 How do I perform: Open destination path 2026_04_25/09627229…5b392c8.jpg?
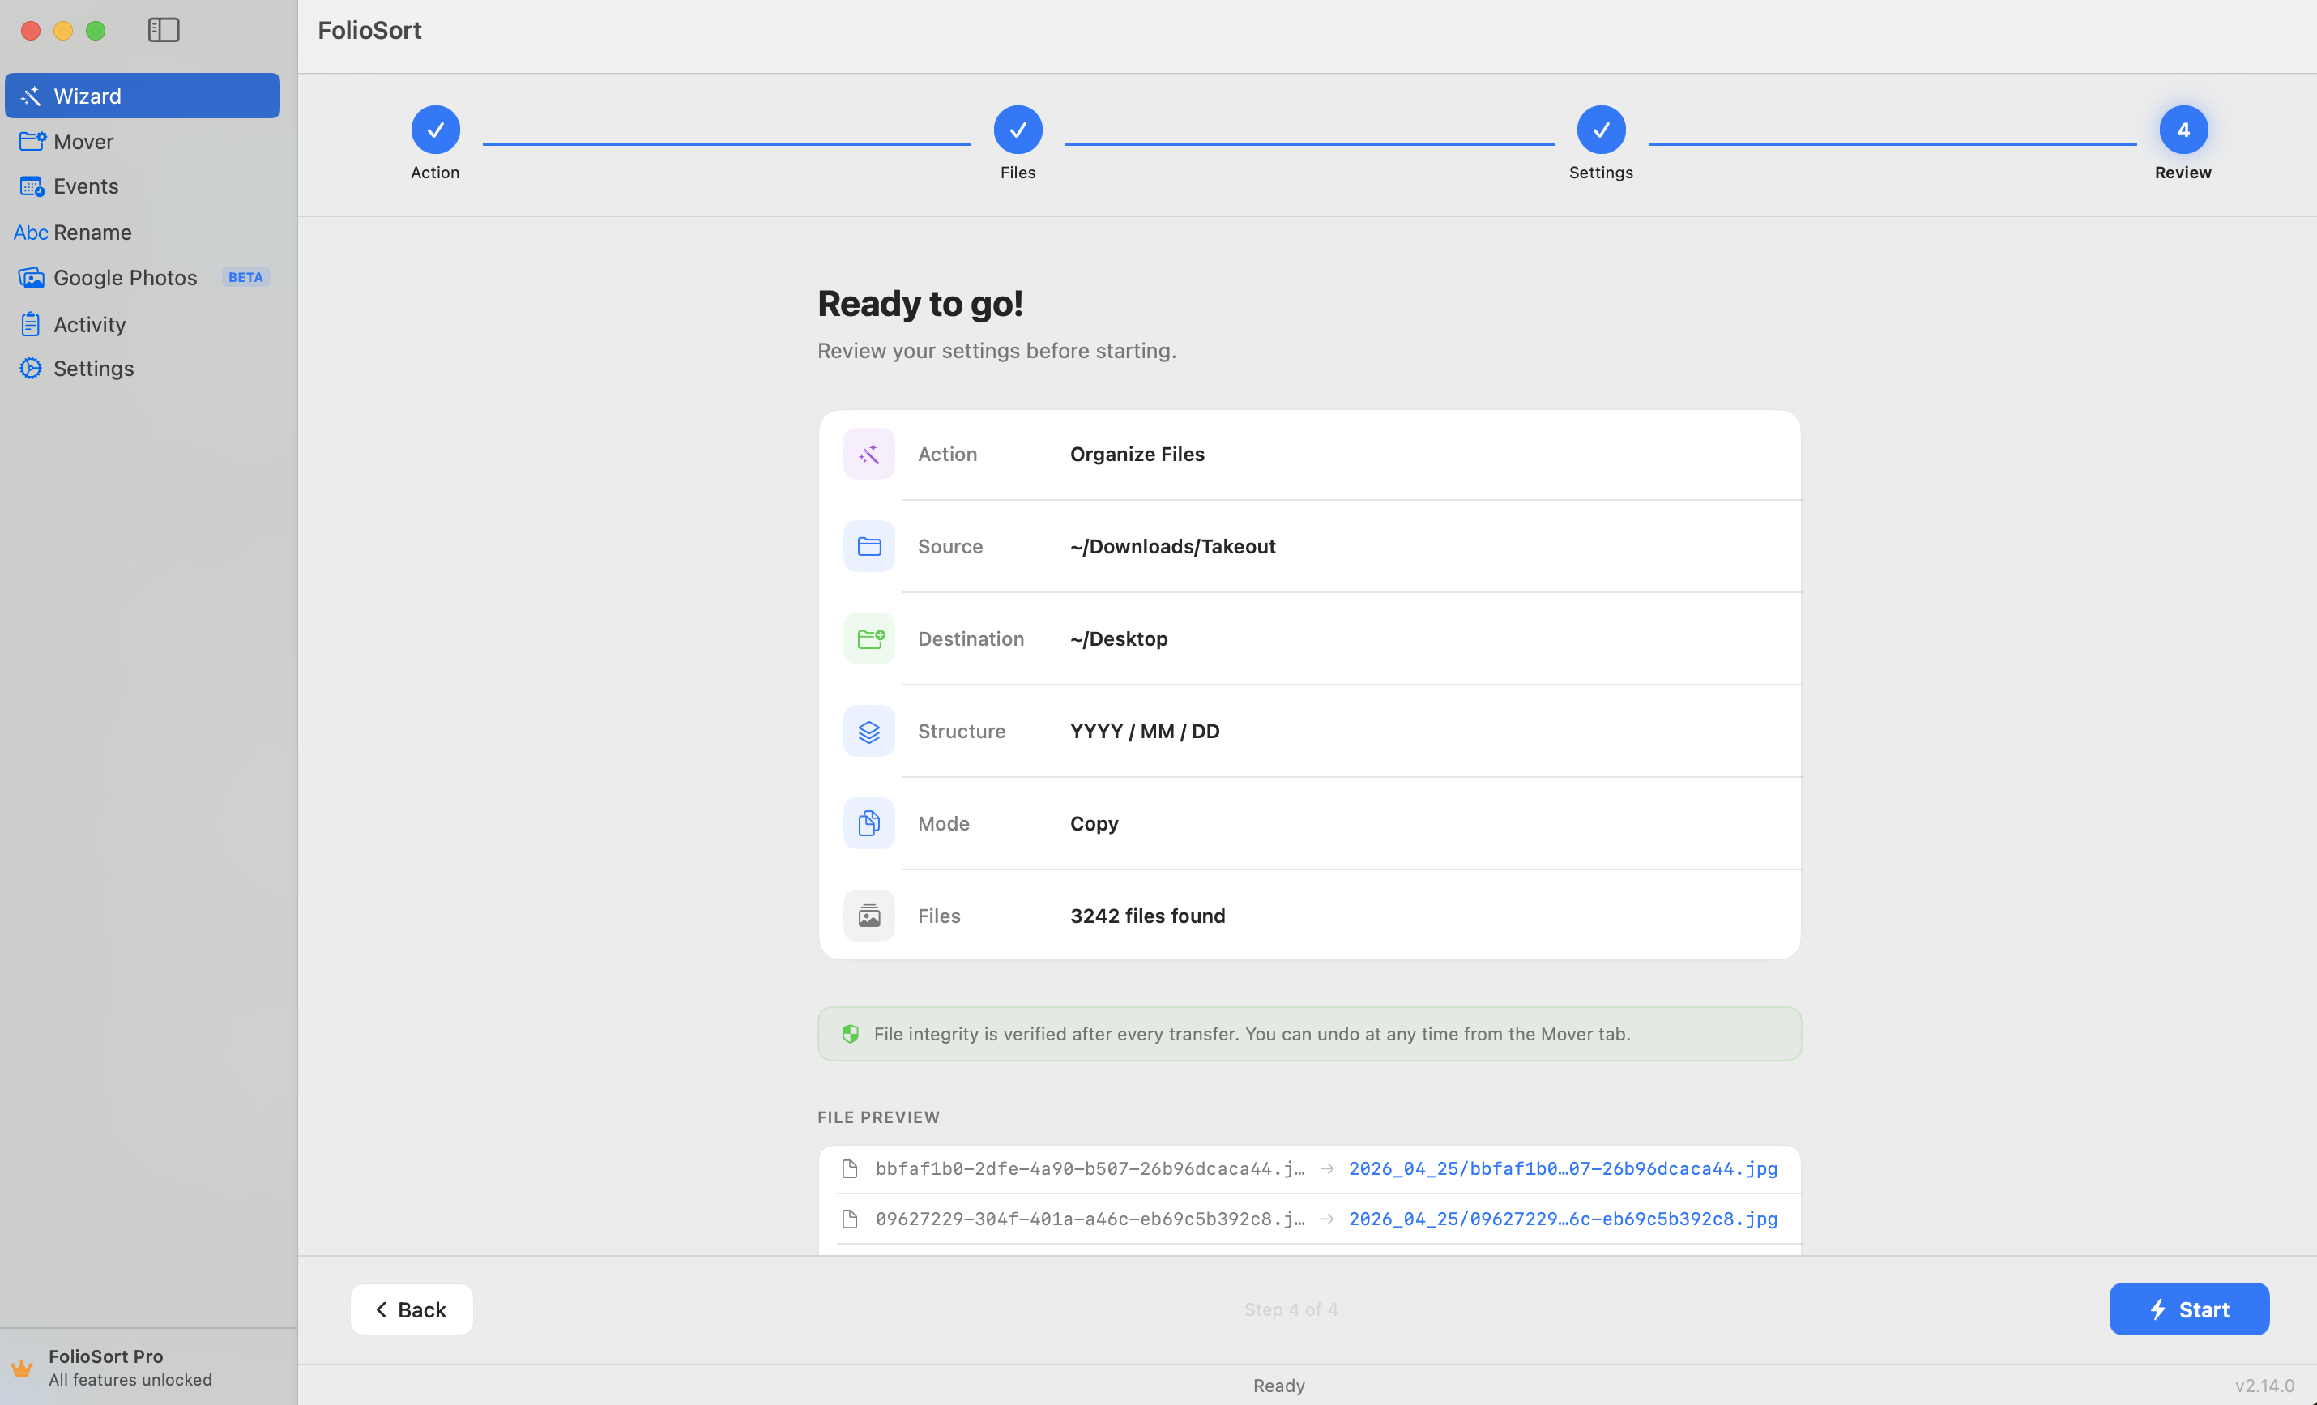click(1563, 1219)
